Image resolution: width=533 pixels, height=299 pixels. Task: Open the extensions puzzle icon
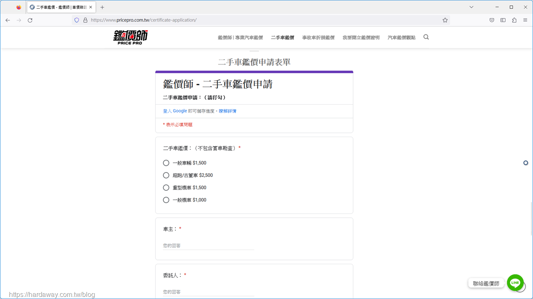point(514,20)
